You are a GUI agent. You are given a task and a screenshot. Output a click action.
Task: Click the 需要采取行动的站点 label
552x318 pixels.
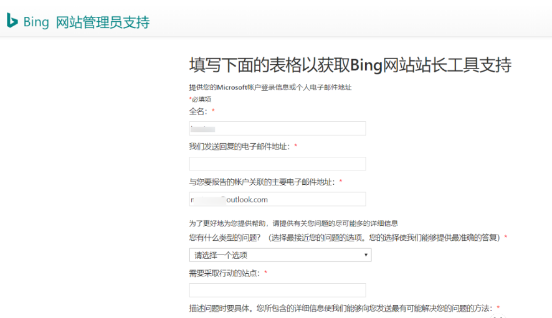pyautogui.click(x=224, y=273)
